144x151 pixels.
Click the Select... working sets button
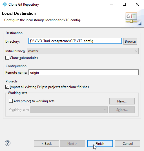click(x=122, y=110)
